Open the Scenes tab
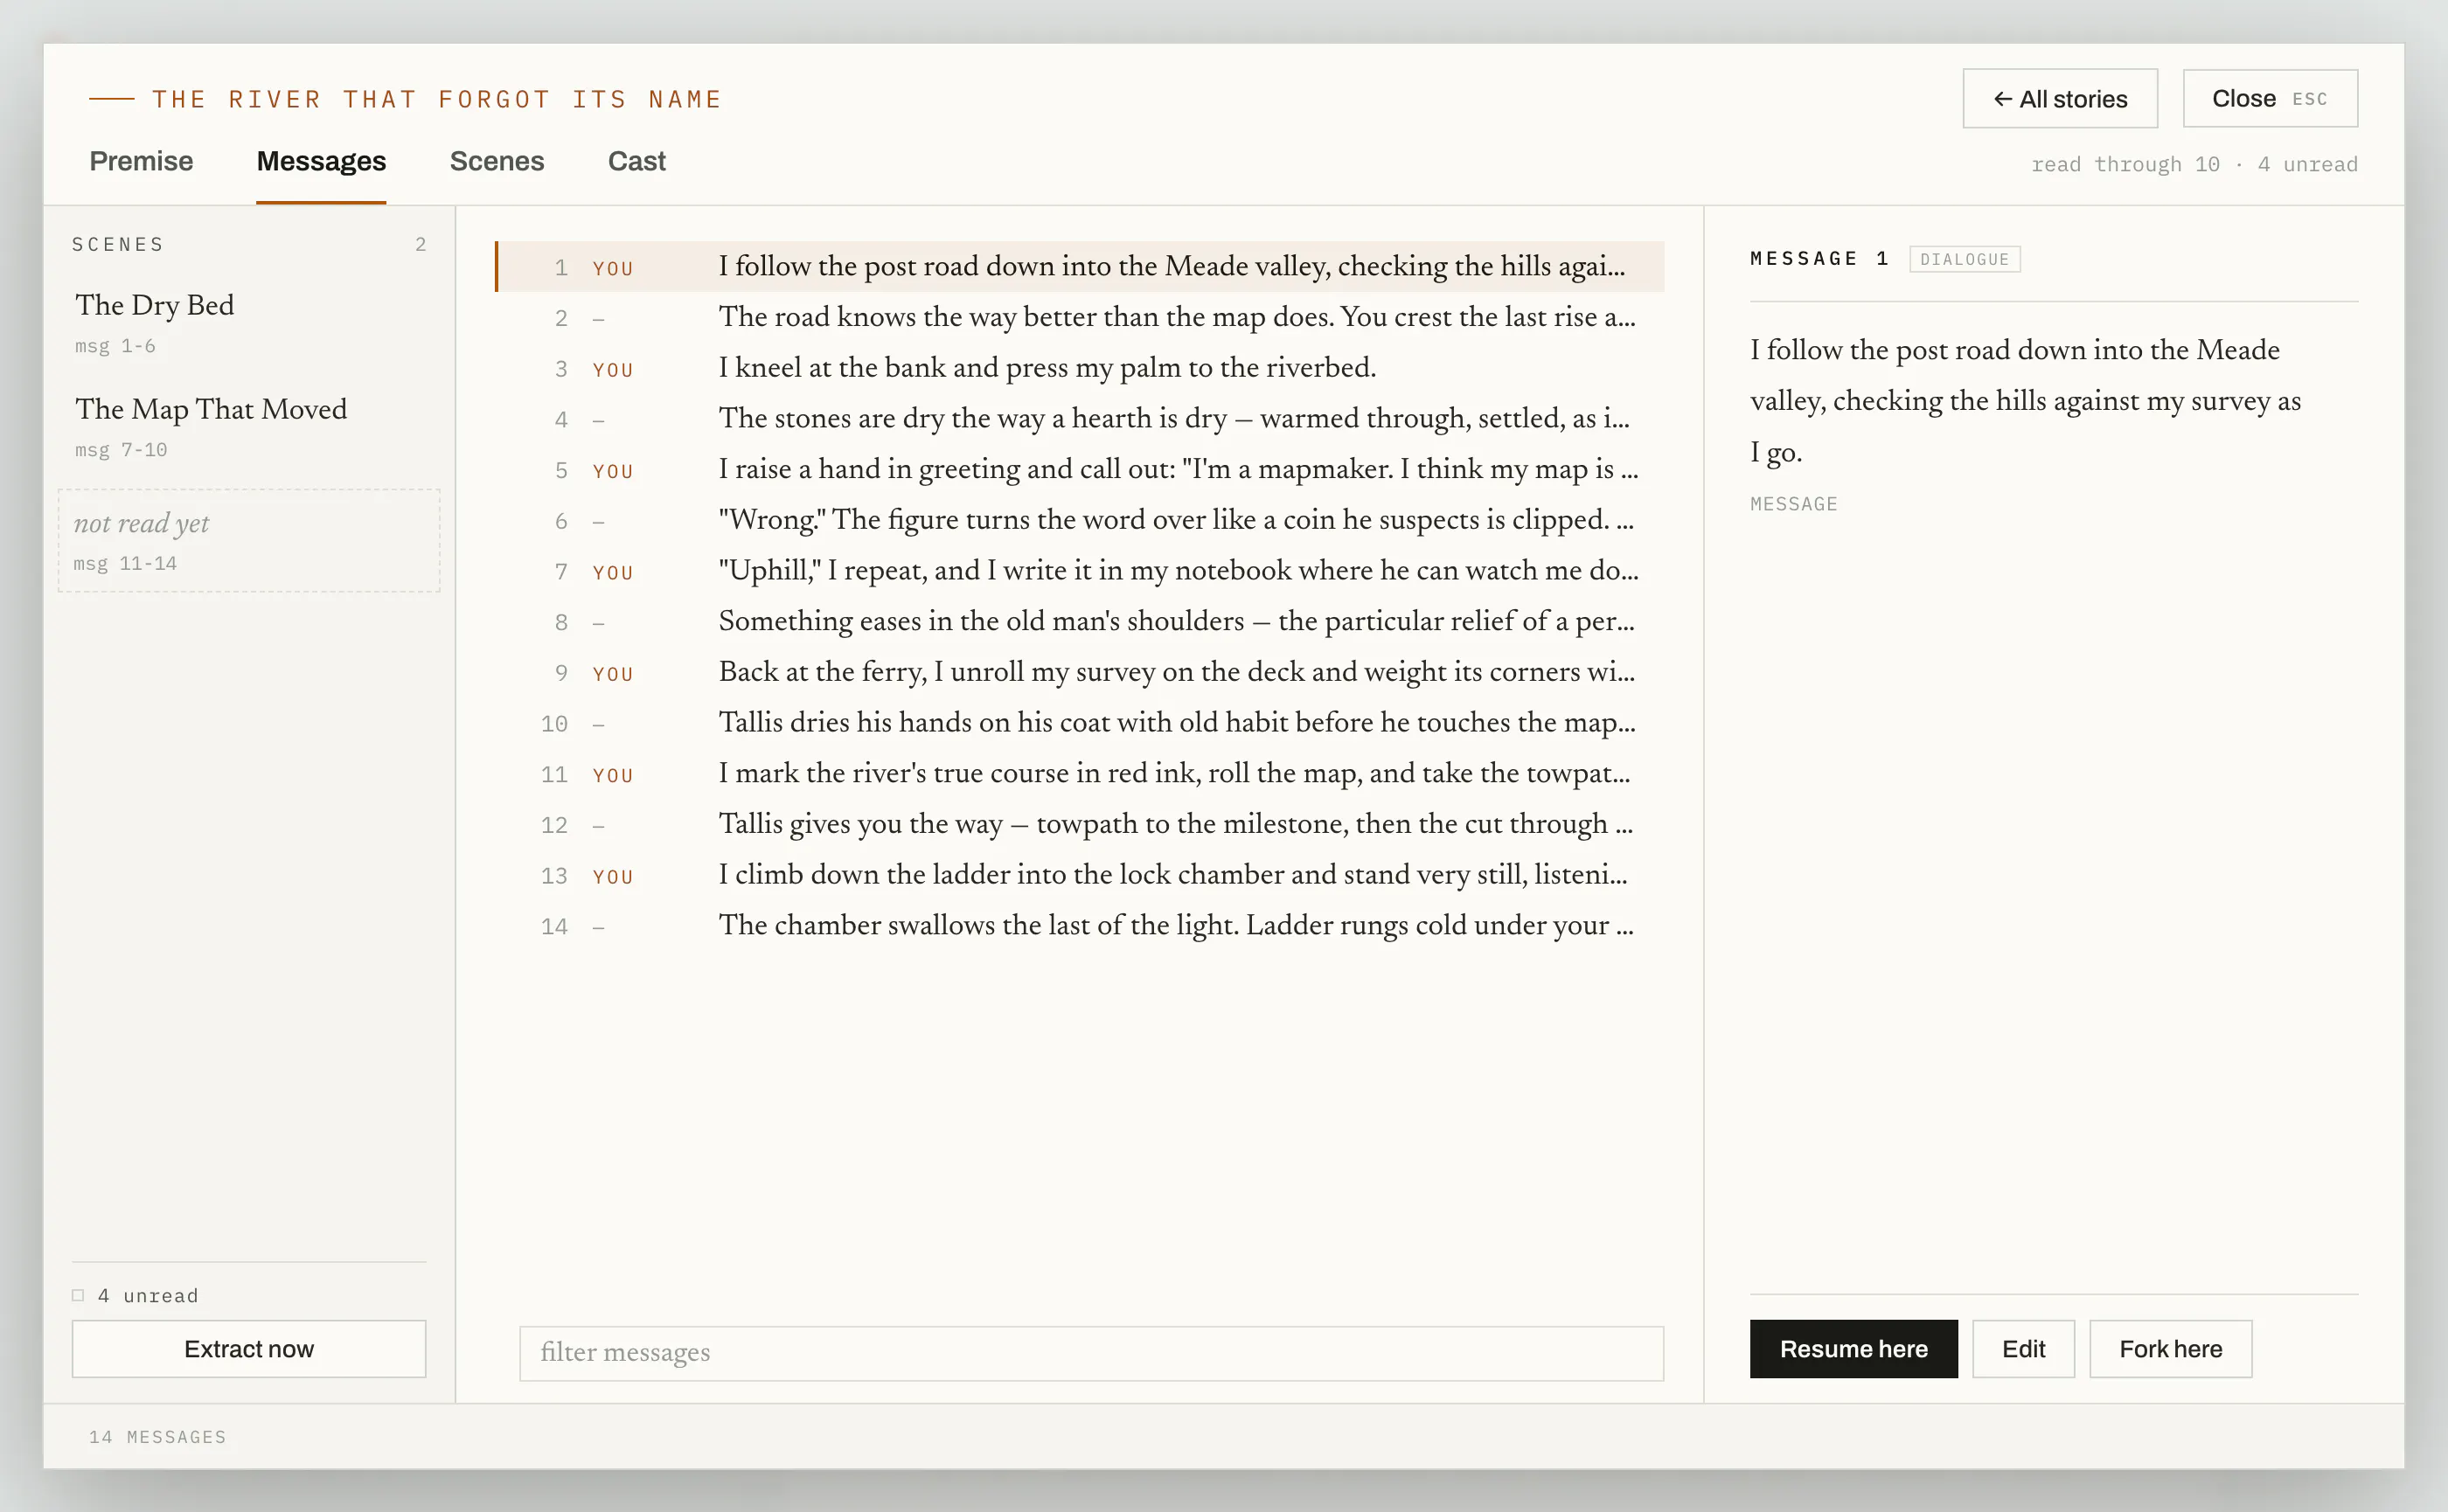The image size is (2448, 1512). coord(497,161)
